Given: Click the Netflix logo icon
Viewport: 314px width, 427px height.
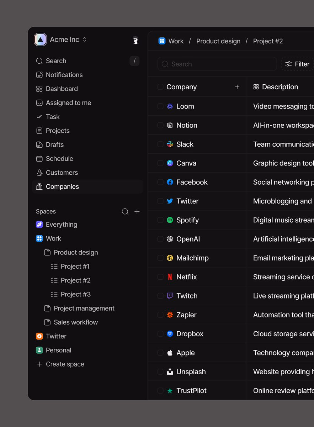Looking at the screenshot, I should click(170, 277).
